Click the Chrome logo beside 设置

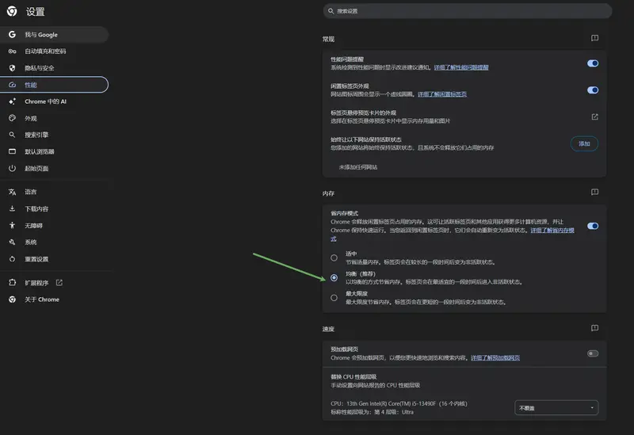(x=12, y=11)
